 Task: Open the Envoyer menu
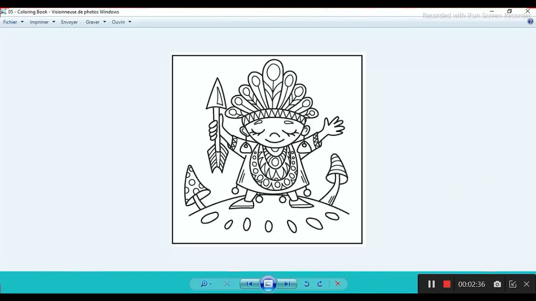coord(69,22)
